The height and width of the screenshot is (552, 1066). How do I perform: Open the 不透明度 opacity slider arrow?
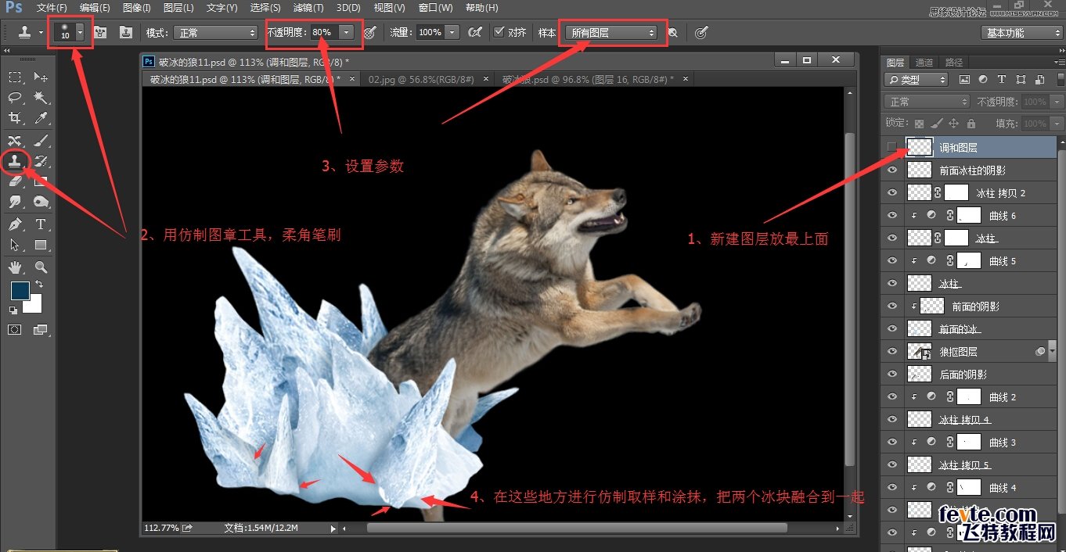pyautogui.click(x=347, y=33)
